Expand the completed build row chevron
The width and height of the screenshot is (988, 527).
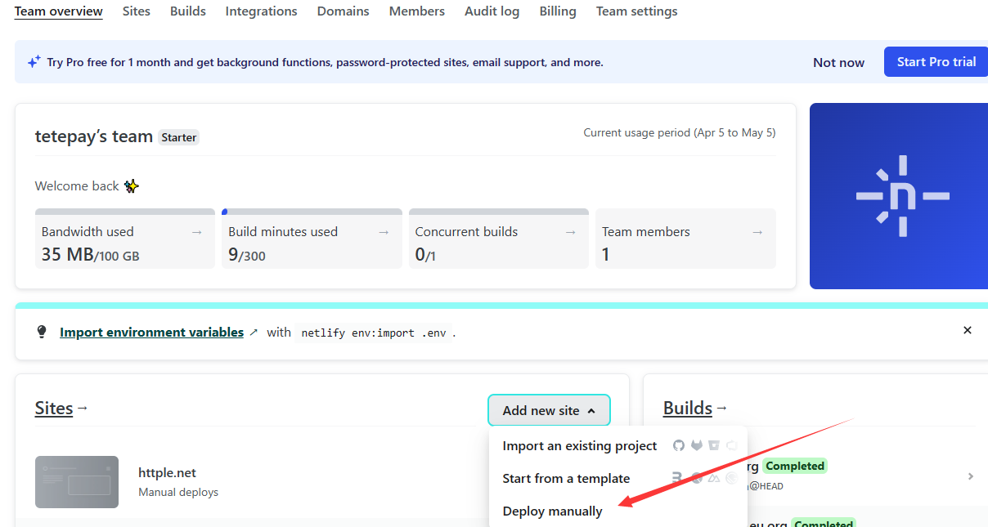pyautogui.click(x=971, y=476)
